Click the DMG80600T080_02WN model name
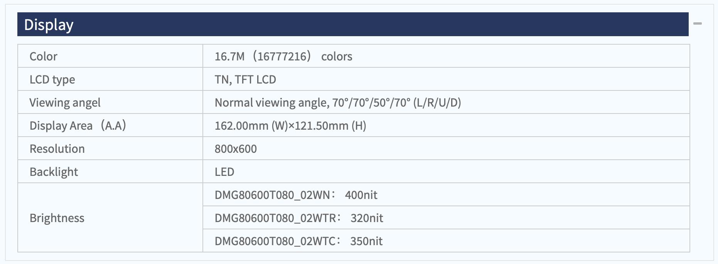718x264 pixels. point(272,195)
